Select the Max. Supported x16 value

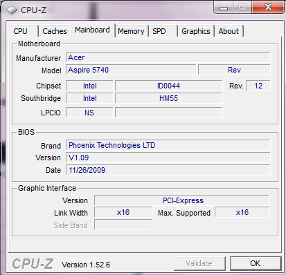click(x=242, y=212)
